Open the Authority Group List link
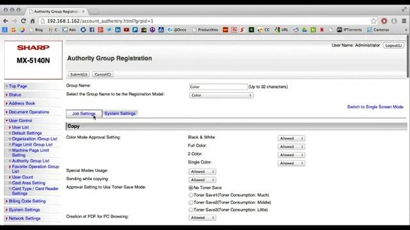The width and height of the screenshot is (410, 230). pyautogui.click(x=31, y=161)
